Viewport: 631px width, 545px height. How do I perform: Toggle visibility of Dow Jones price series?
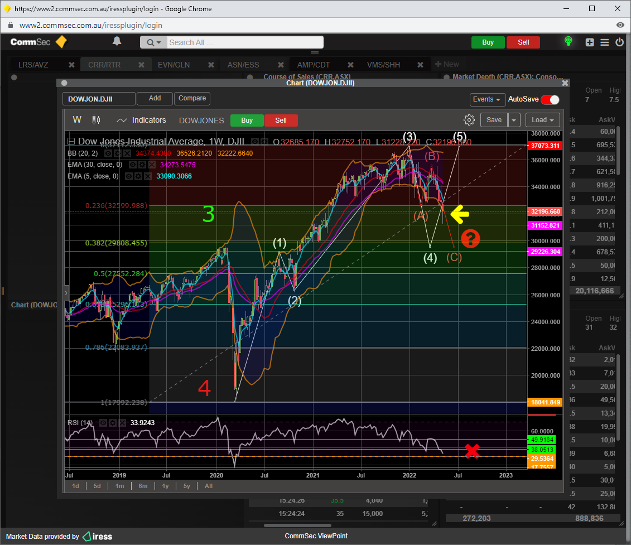255,142
